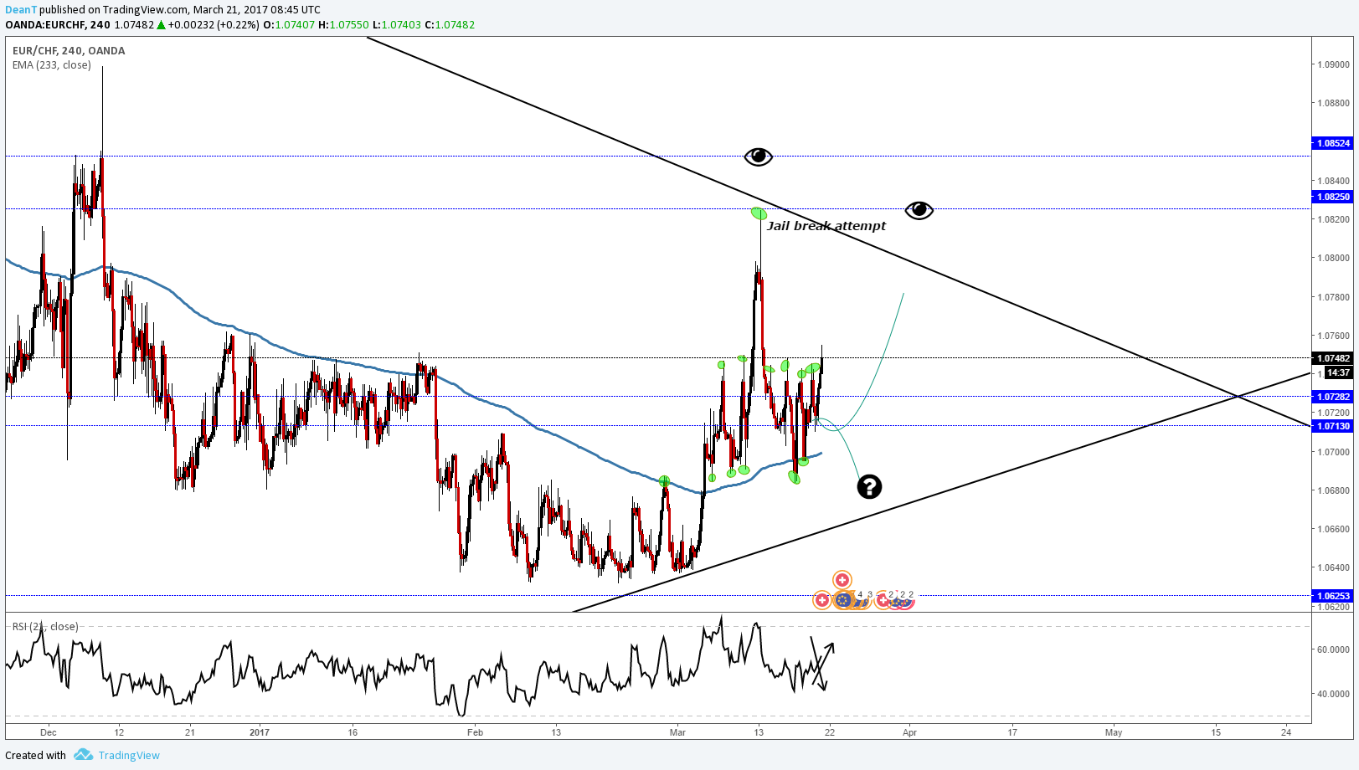Click the RSI 40.0000 scale value
Viewport: 1359px width, 770px height.
[x=1333, y=694]
